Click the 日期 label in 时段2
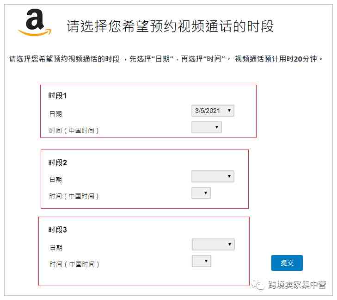 pyautogui.click(x=55, y=179)
